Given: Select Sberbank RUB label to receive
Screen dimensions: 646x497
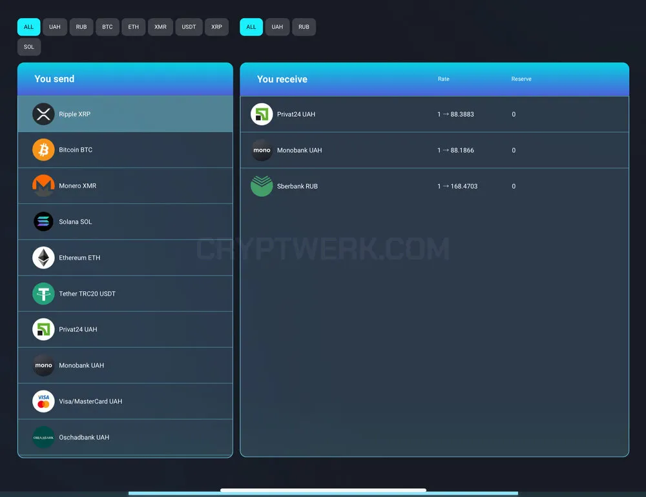Looking at the screenshot, I should [x=297, y=186].
